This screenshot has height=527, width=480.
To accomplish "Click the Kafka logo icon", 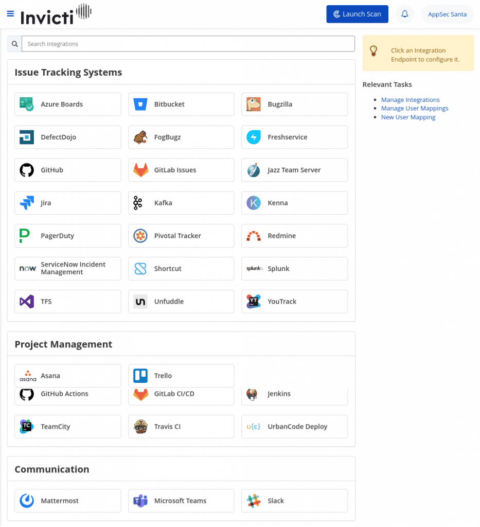I will tap(138, 203).
